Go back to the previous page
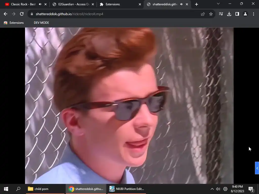Image resolution: width=259 pixels, height=194 pixels. point(6,14)
